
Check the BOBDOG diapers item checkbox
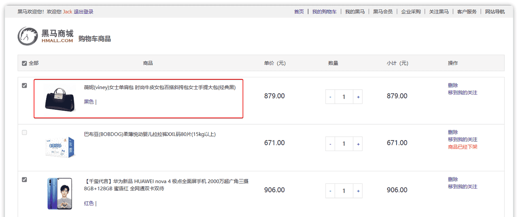coord(24,132)
